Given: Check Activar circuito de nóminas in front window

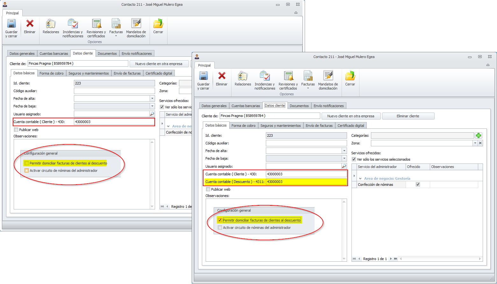Looking at the screenshot, I should pyautogui.click(x=220, y=228).
